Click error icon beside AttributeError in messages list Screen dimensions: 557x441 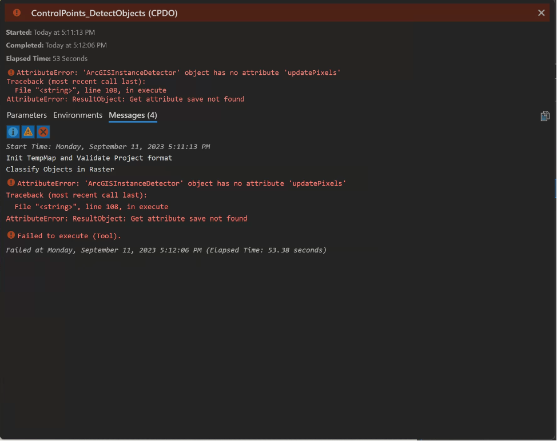pos(11,183)
